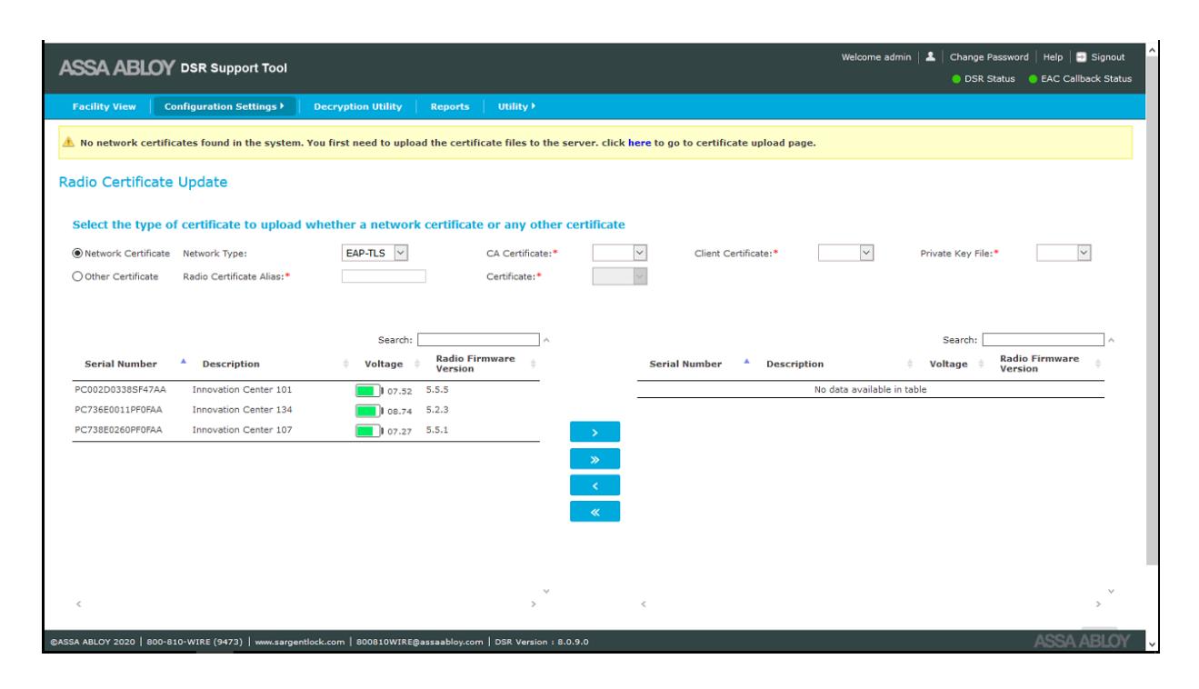Click sort arrows beside left Description header
Screen dimensions: 1199x689
pos(345,364)
